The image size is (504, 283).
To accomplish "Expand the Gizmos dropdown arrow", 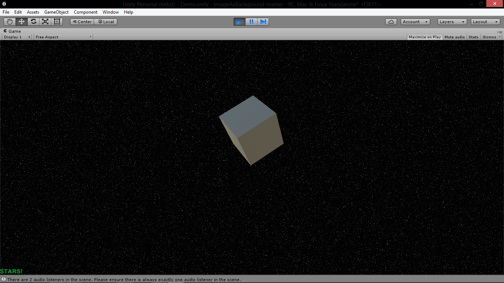I will [x=500, y=37].
